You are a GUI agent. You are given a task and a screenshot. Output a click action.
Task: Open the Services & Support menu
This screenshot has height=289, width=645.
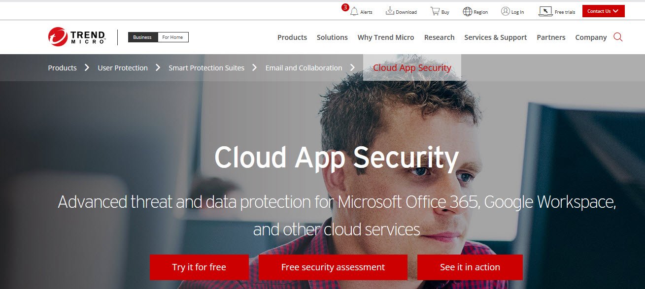pyautogui.click(x=496, y=37)
